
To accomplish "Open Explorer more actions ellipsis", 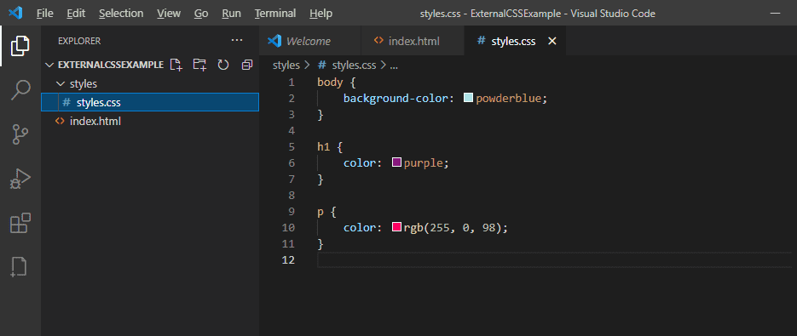I will tap(237, 40).
